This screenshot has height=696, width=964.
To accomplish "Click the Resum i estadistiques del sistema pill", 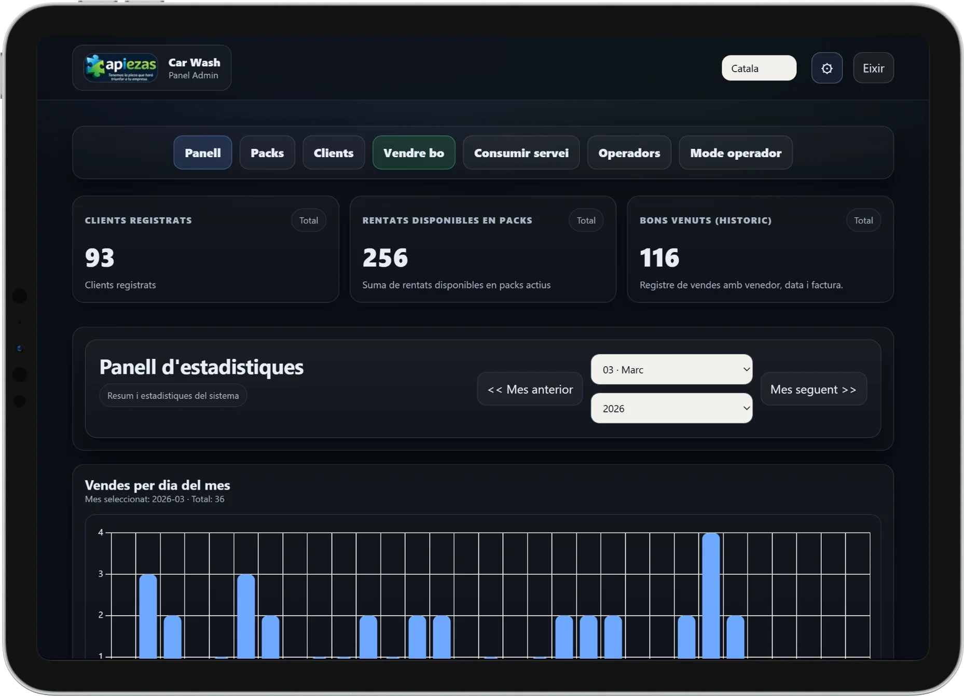I will point(173,396).
